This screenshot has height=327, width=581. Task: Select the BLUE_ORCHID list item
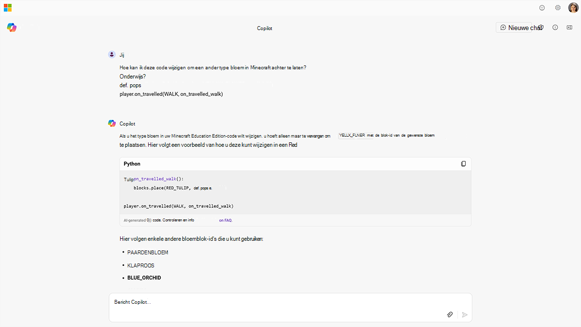(144, 277)
